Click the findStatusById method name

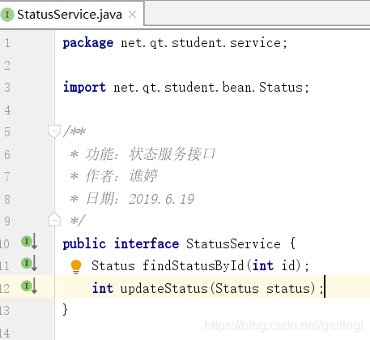(x=194, y=265)
